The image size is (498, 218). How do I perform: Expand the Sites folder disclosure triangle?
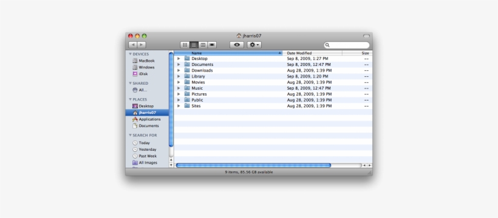coord(179,106)
